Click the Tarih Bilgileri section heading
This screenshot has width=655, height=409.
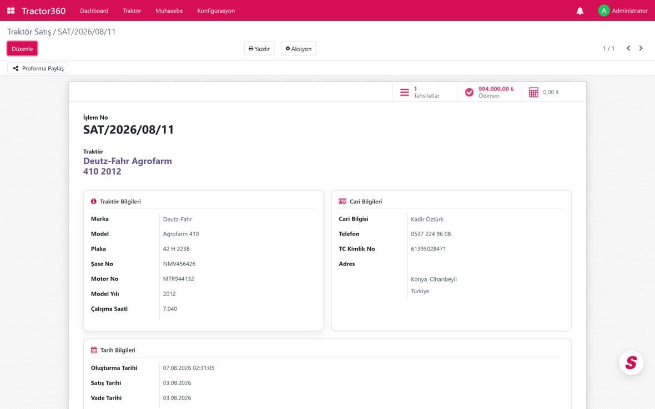pyautogui.click(x=118, y=350)
